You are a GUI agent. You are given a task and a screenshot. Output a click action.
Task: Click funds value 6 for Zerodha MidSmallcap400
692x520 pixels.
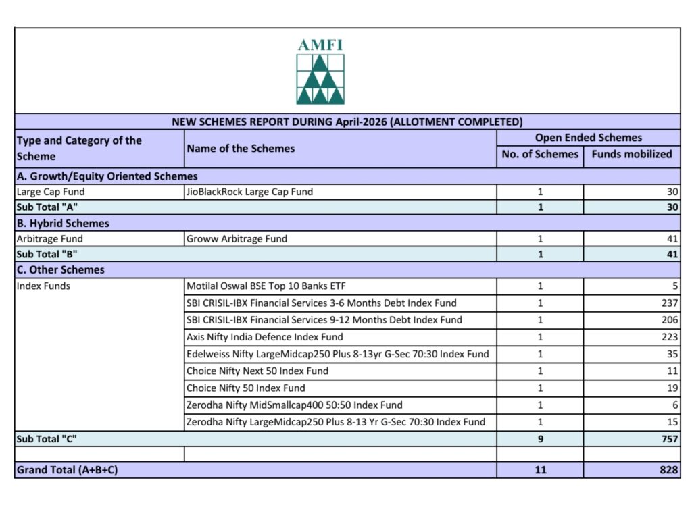pyautogui.click(x=675, y=405)
